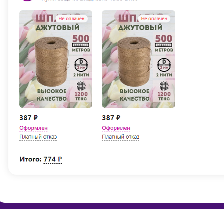224x209 pixels.
Task: Open 'Оформлен' status under second product
Action: (116, 128)
